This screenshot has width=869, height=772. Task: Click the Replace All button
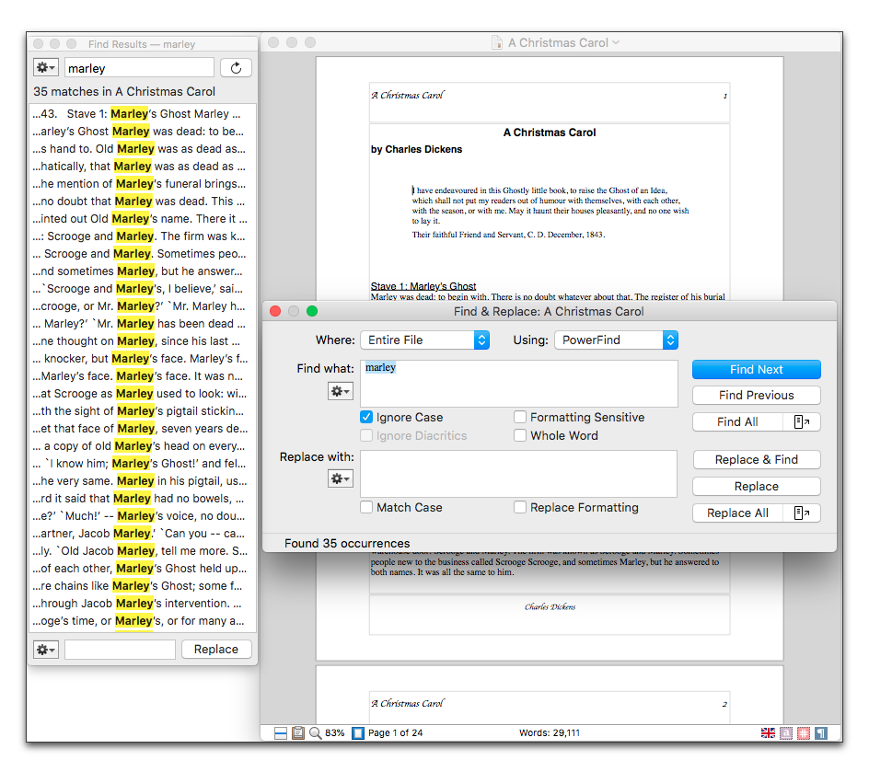point(737,513)
